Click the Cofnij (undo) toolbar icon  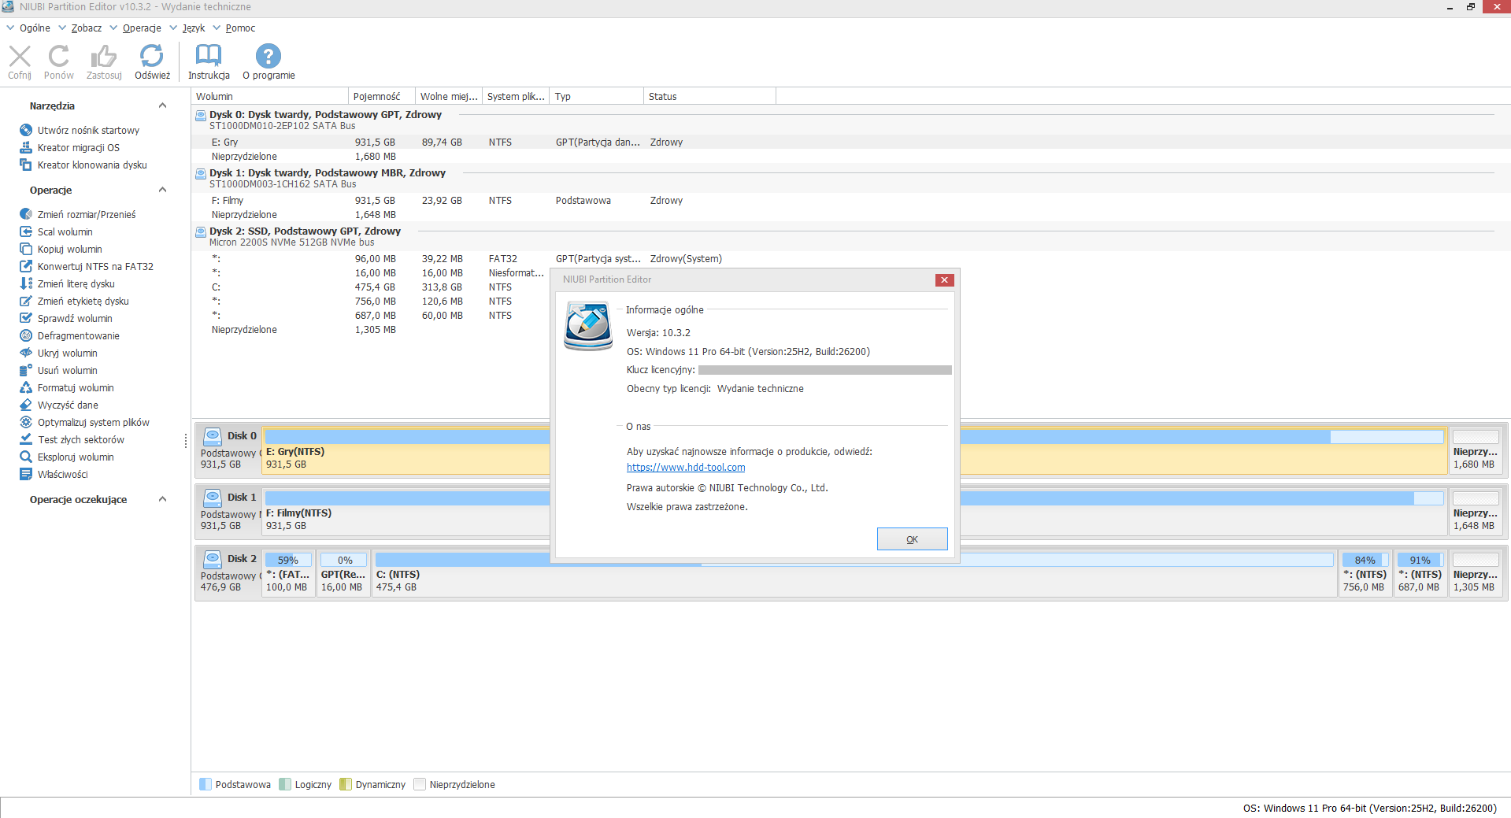(x=20, y=56)
